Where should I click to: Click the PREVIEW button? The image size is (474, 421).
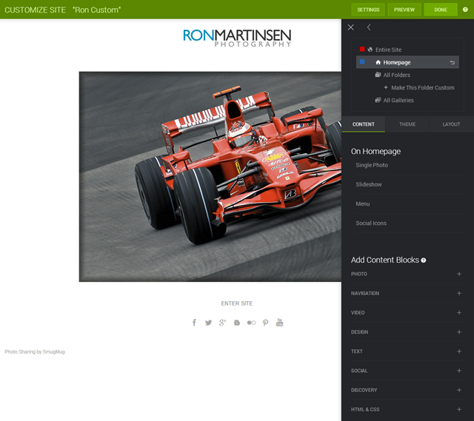404,10
